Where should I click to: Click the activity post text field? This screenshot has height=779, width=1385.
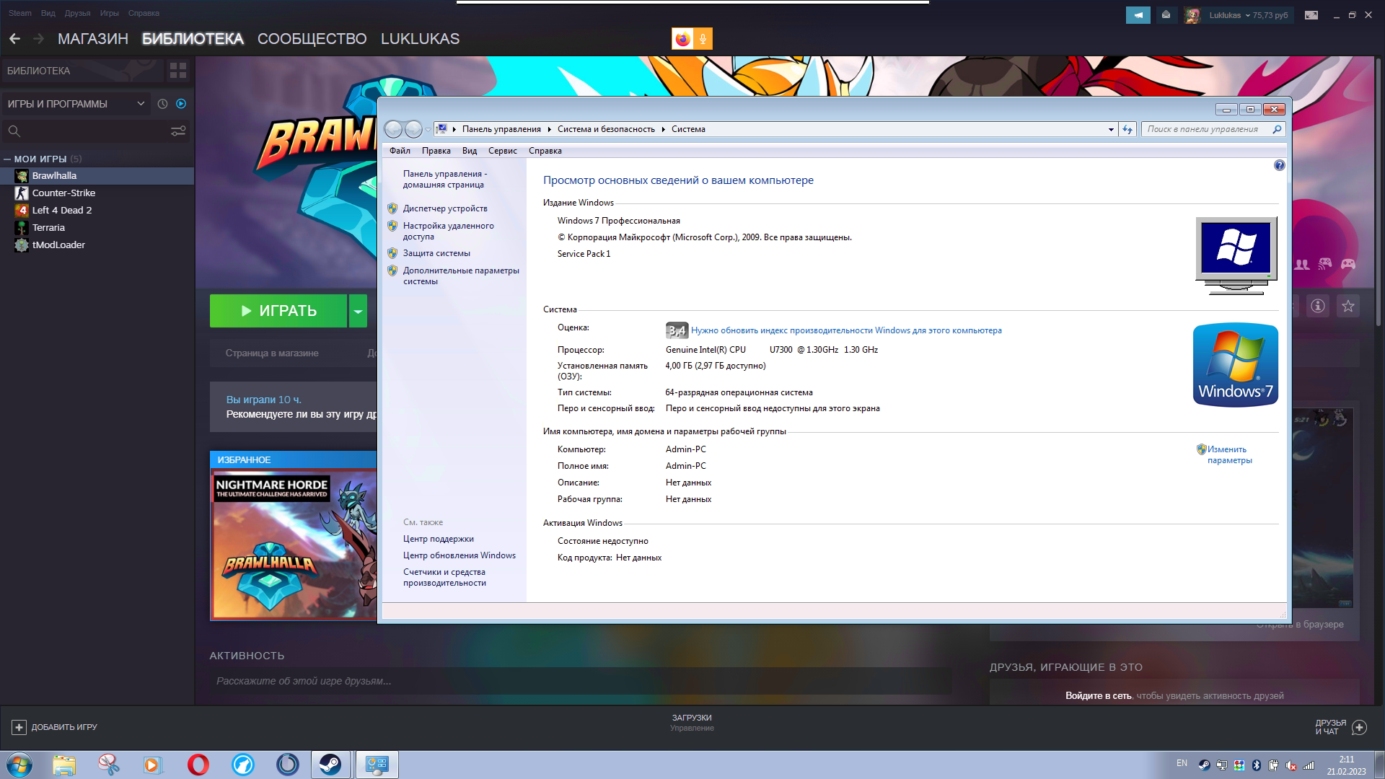click(x=580, y=681)
